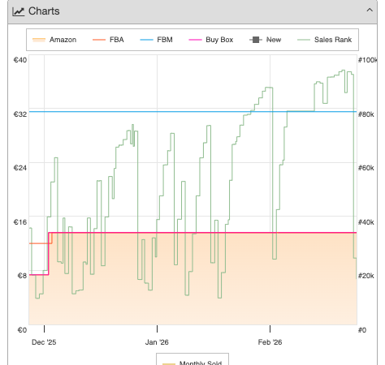Click the Dec '25 x-axis label
Image resolution: width=385 pixels, height=365 pixels.
[44, 342]
